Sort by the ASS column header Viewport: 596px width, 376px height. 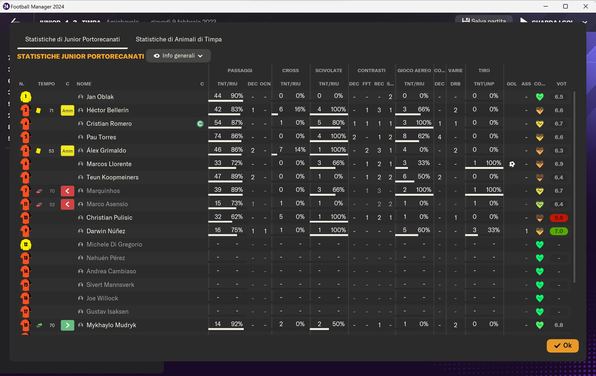click(526, 84)
